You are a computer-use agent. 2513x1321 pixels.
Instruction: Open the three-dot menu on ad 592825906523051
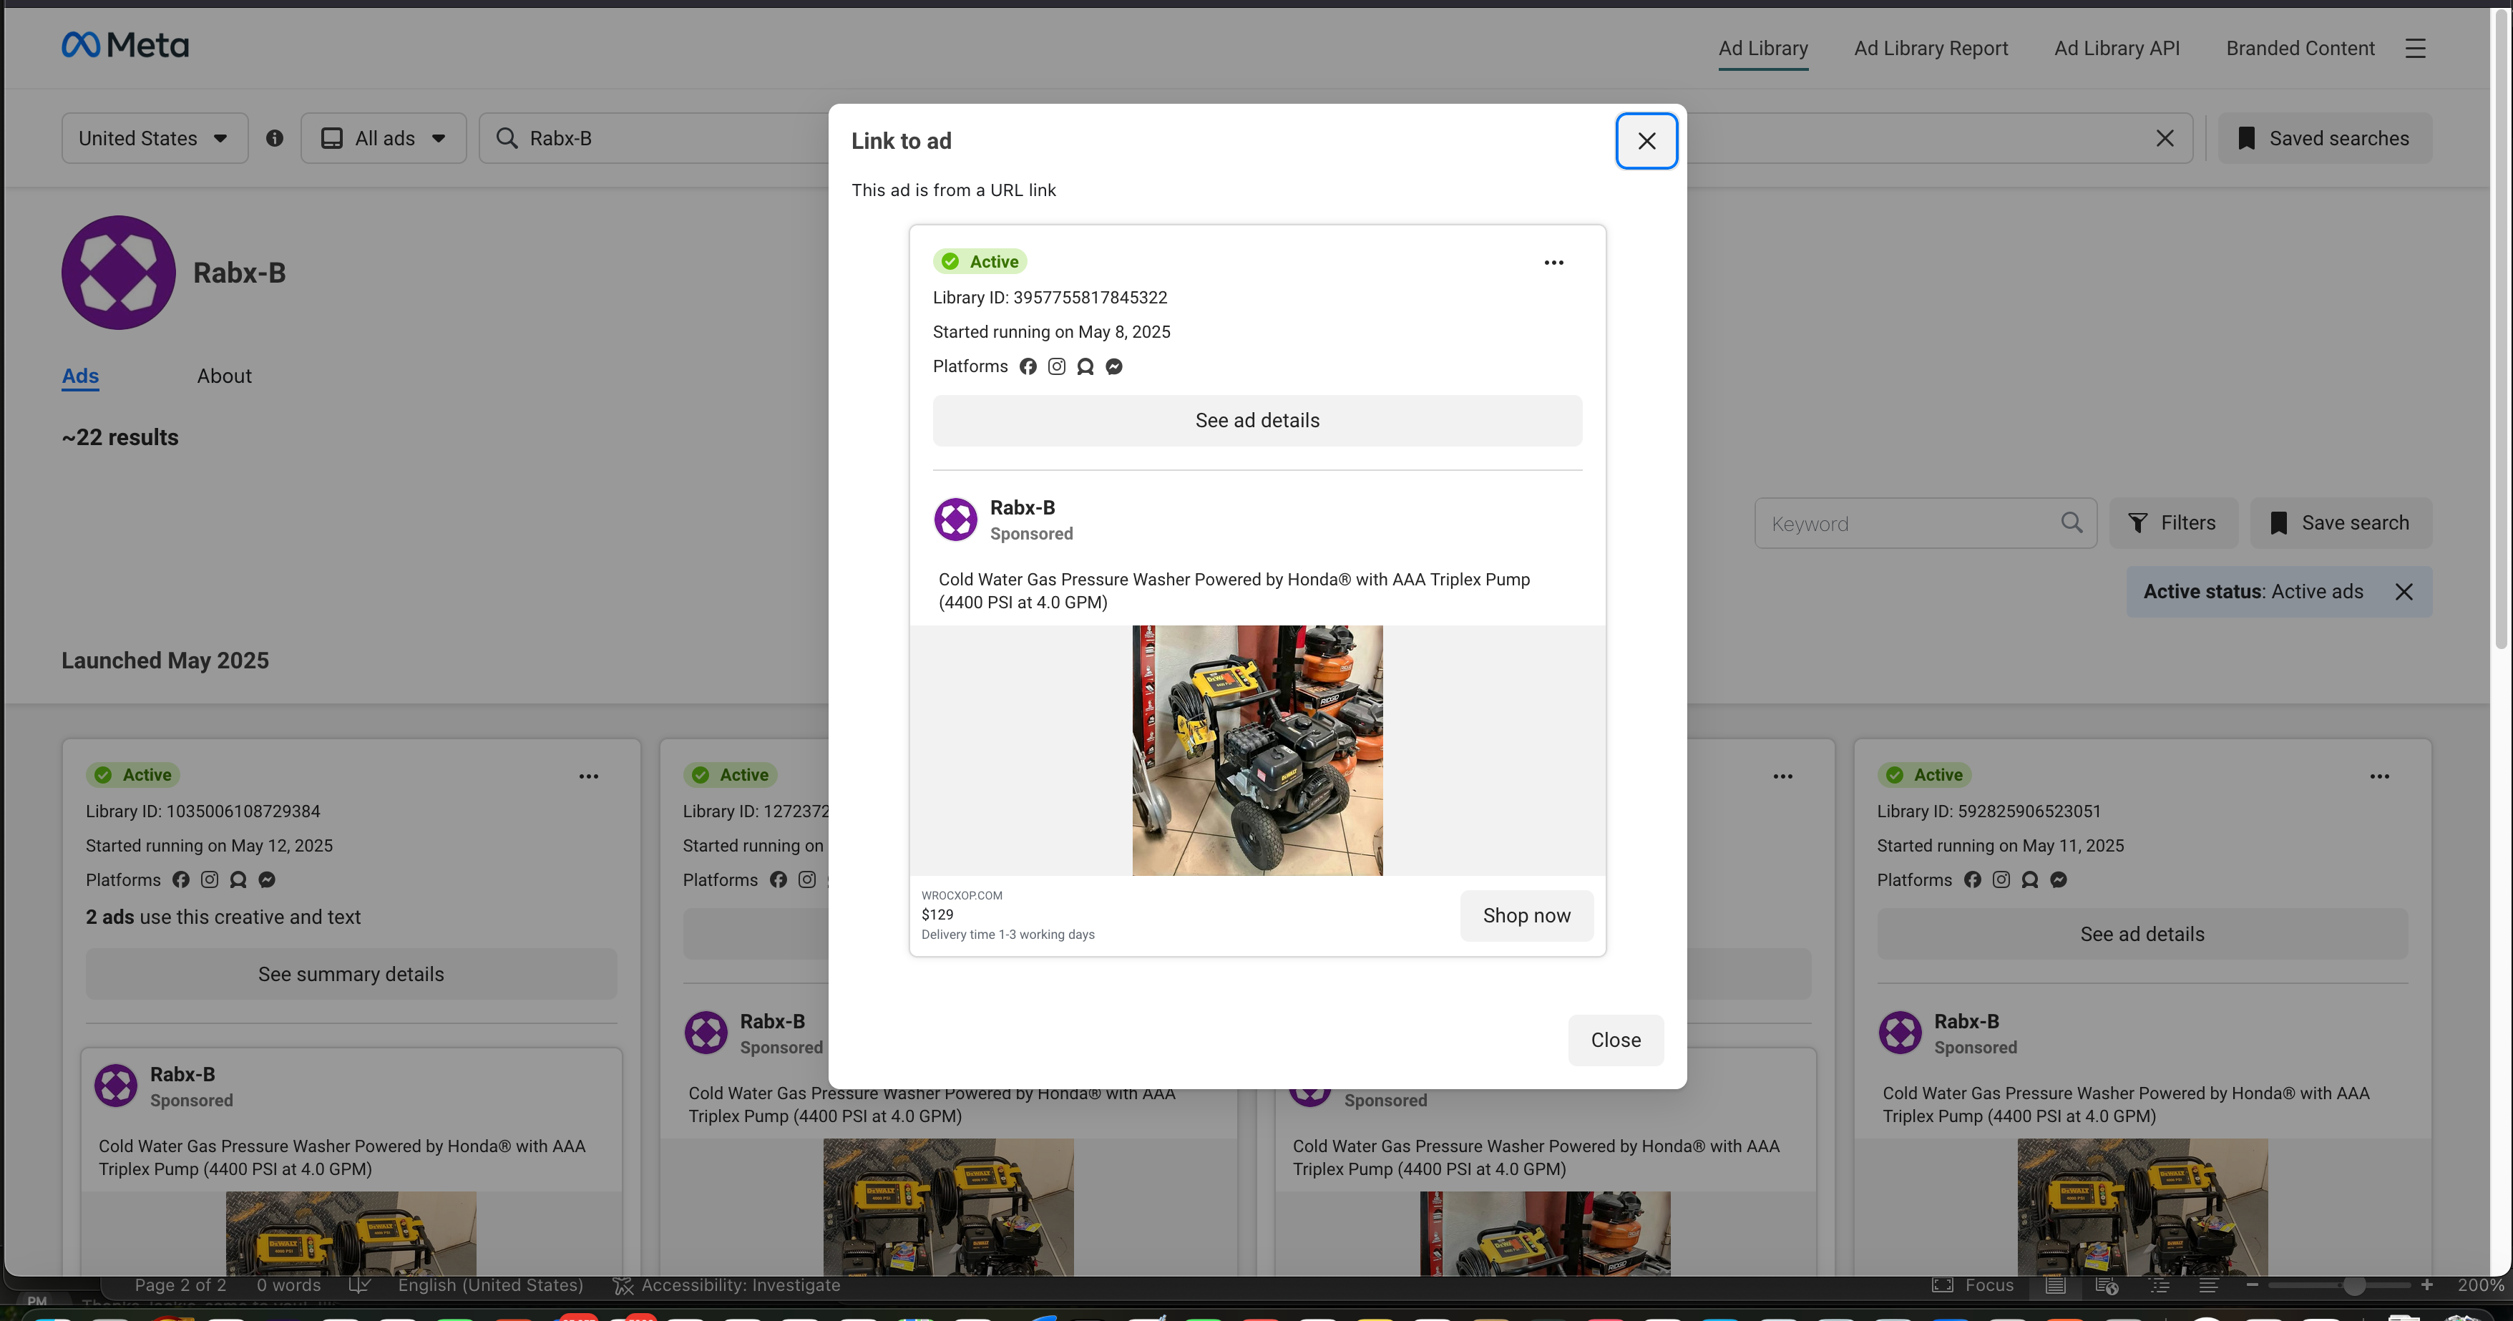(x=2379, y=776)
